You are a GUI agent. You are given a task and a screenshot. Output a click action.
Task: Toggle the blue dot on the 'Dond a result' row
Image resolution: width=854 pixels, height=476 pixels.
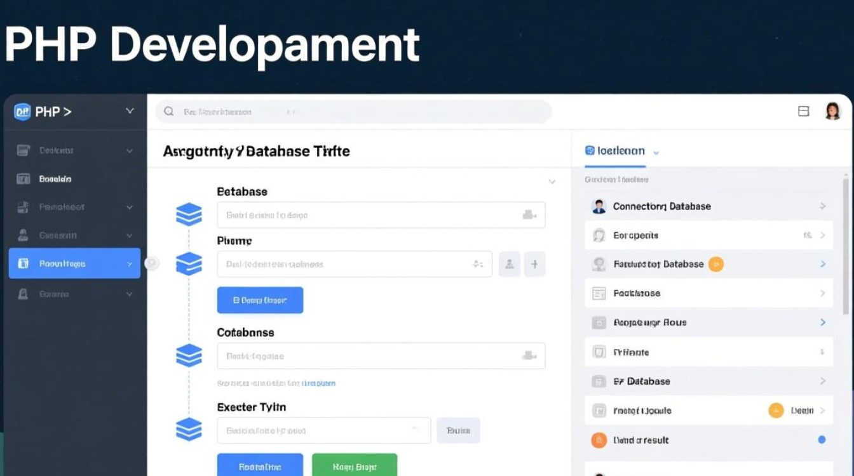pos(822,440)
